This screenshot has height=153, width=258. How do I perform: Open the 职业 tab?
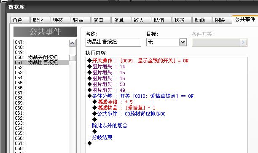coord(40,20)
